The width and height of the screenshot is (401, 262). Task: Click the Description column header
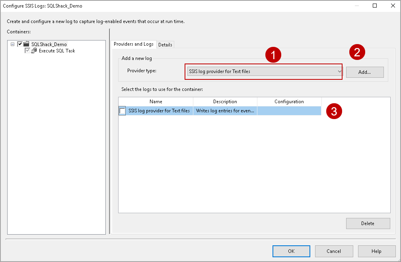pyautogui.click(x=225, y=101)
